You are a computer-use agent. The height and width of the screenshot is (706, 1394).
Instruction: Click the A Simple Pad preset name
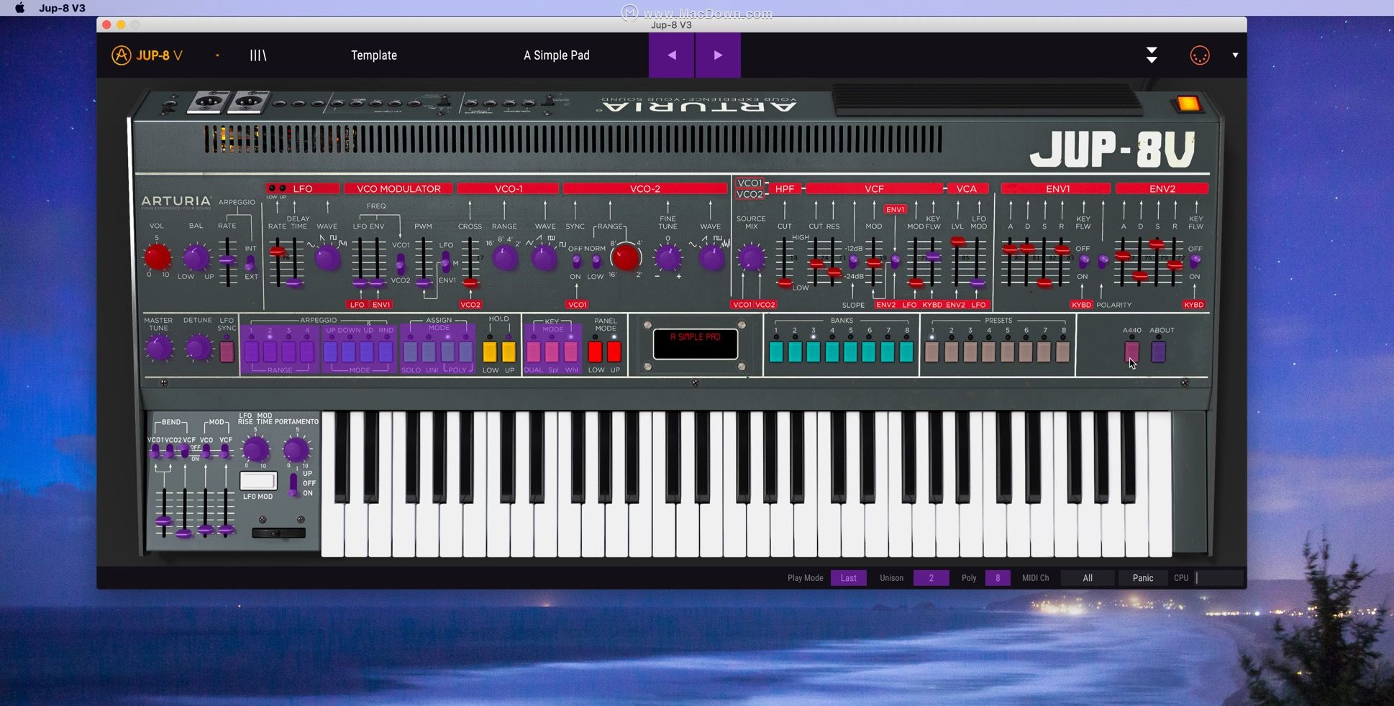pyautogui.click(x=557, y=55)
